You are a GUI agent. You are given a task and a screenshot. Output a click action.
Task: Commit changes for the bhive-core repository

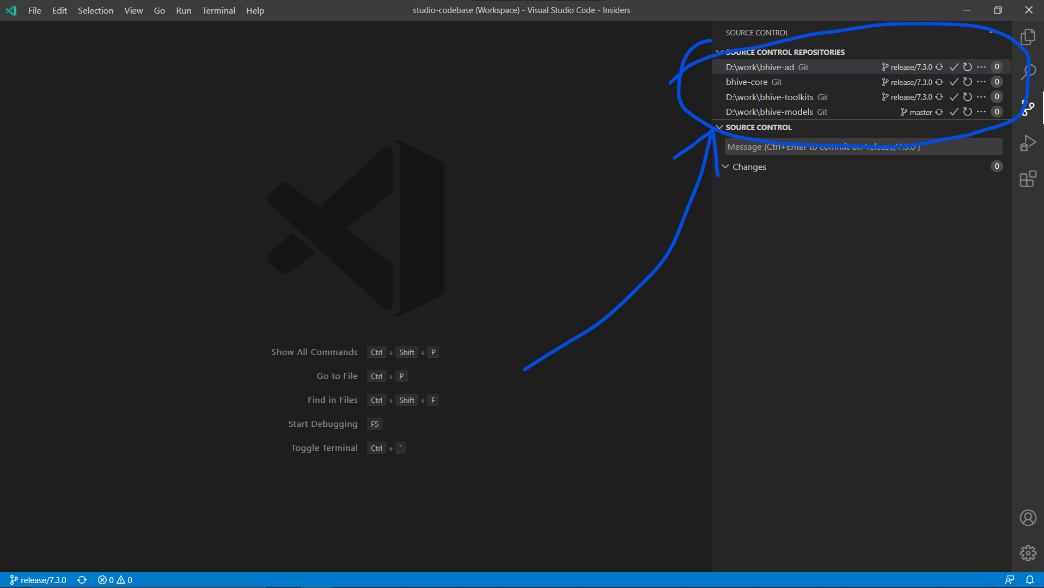[x=953, y=82]
